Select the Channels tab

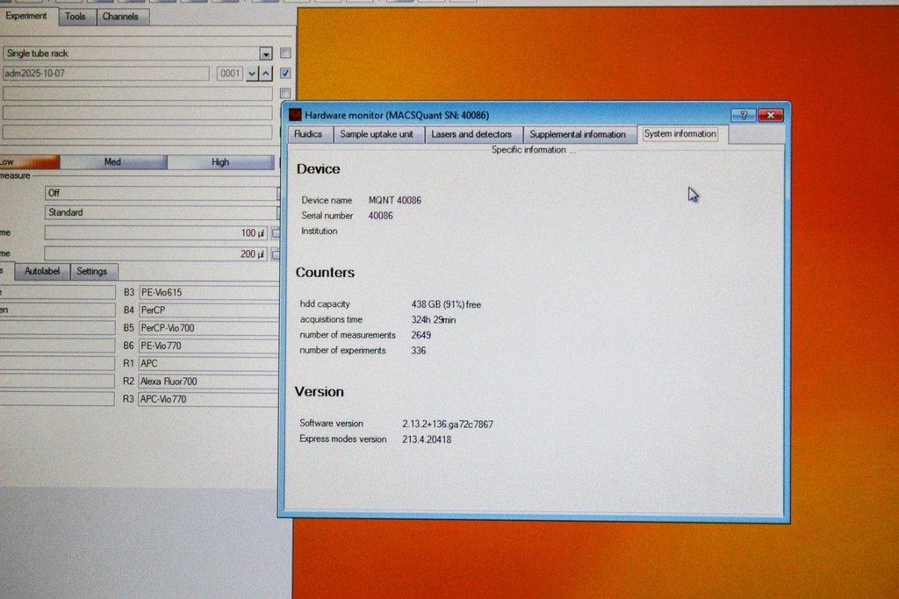(x=121, y=16)
